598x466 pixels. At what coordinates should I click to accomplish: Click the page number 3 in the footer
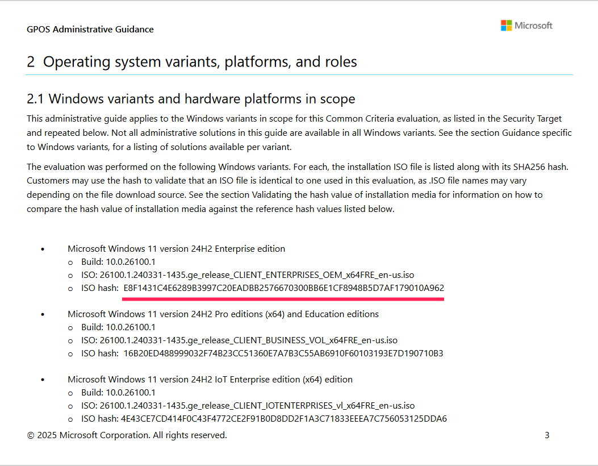point(547,435)
